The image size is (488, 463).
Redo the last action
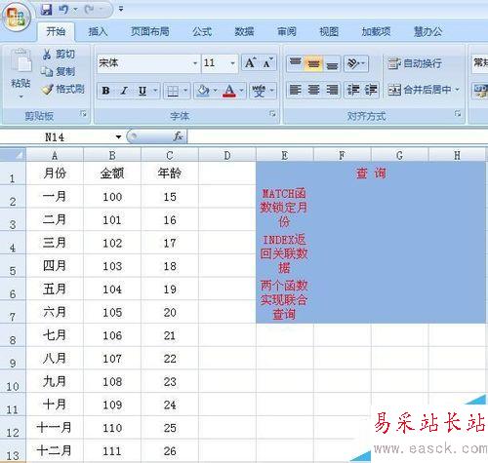point(89,10)
